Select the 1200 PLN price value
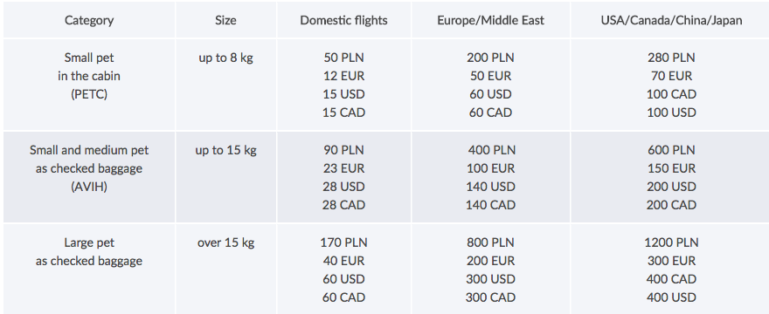Screen dimensions: 769x314 point(671,242)
